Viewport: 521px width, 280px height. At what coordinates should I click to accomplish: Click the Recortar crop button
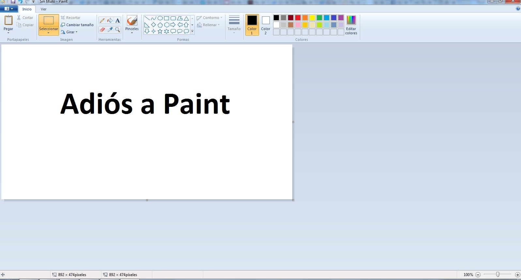[x=70, y=18]
